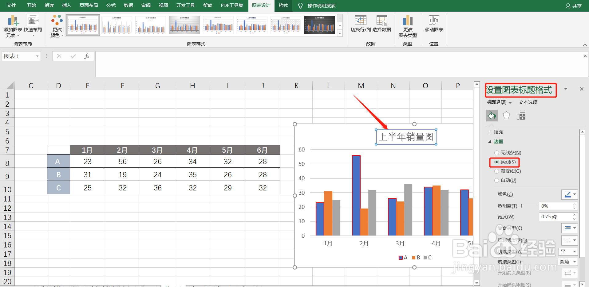The width and height of the screenshot is (589, 287).
Task: Select the Solid line radio button
Action: coord(496,162)
